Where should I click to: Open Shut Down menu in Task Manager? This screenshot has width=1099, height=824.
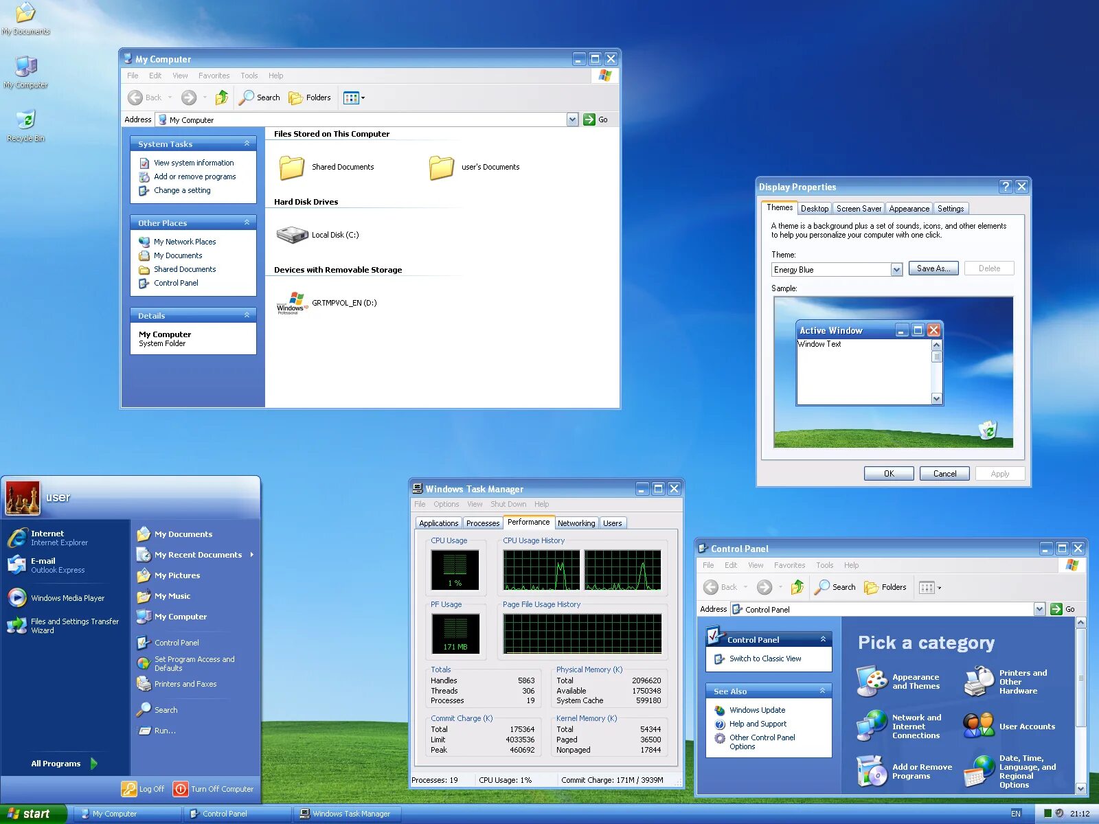[x=508, y=504]
